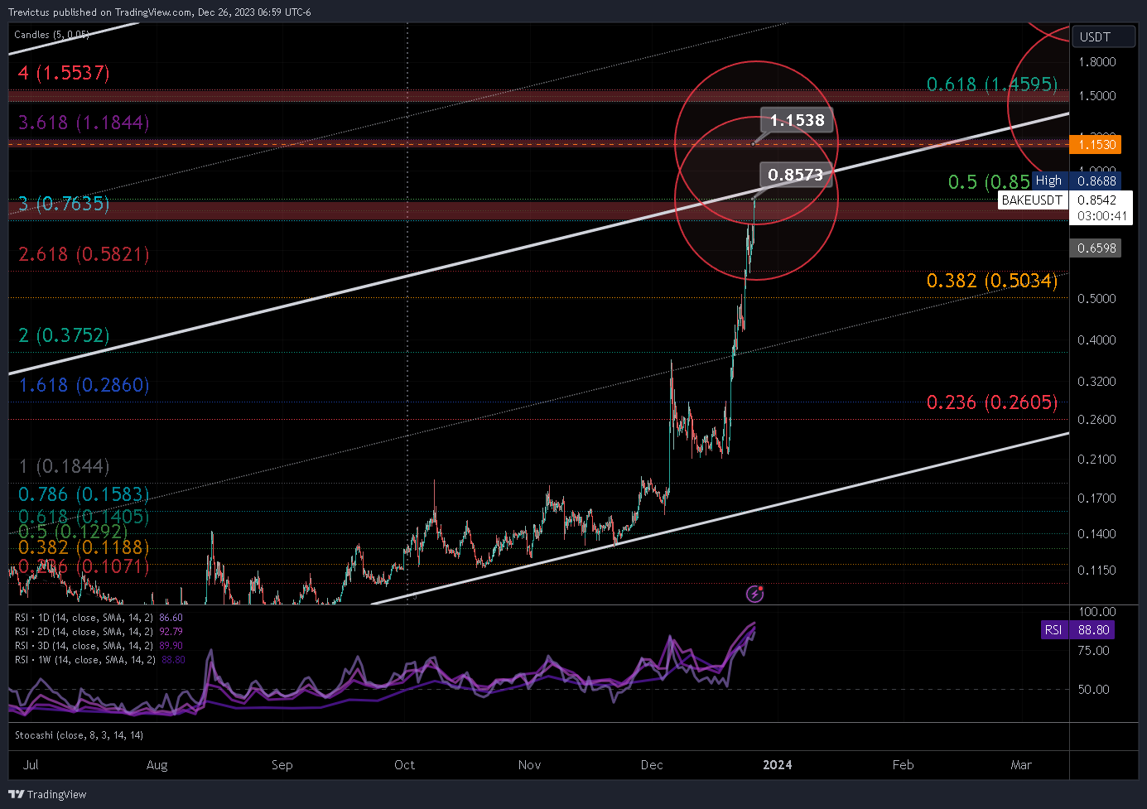Click the 2 (0.3752) Fibonacci label
1147x809 pixels.
click(64, 335)
